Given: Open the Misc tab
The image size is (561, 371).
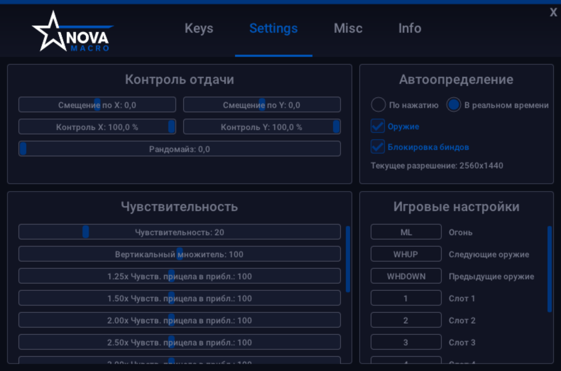Looking at the screenshot, I should click(348, 28).
